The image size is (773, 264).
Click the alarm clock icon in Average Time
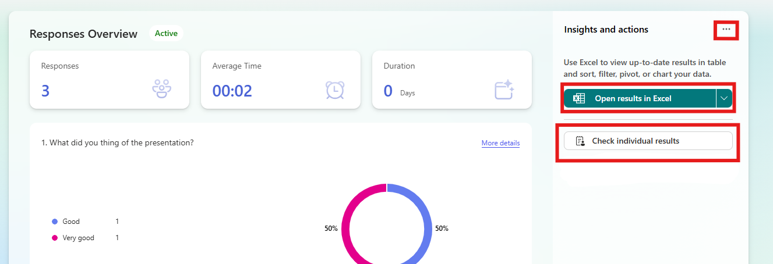[334, 90]
